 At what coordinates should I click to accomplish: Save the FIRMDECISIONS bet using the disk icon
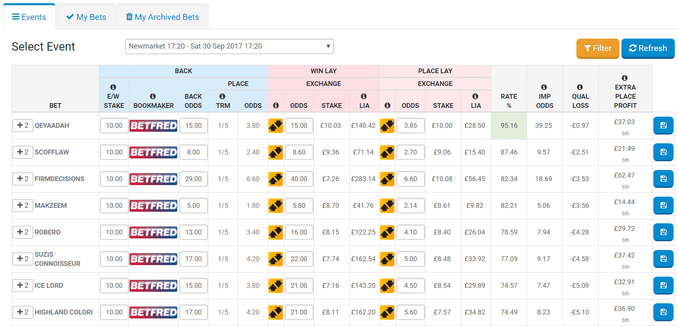pos(663,179)
